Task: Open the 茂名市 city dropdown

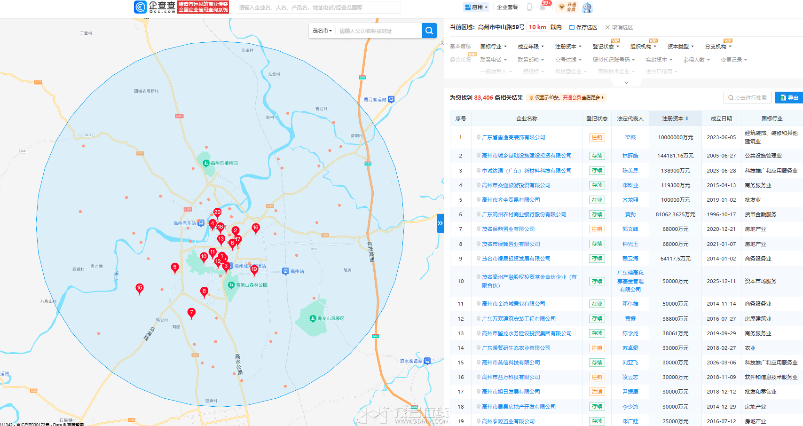Action: pos(322,31)
